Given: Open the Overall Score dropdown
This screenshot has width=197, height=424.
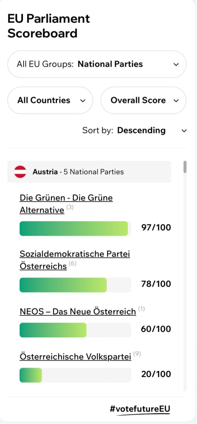Looking at the screenshot, I should click(143, 100).
